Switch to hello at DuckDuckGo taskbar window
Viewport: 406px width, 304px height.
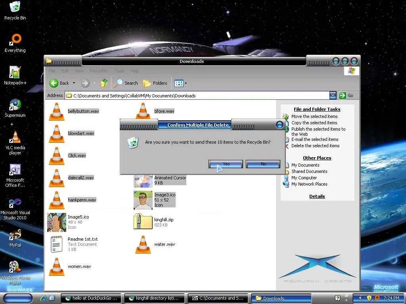click(x=91, y=298)
